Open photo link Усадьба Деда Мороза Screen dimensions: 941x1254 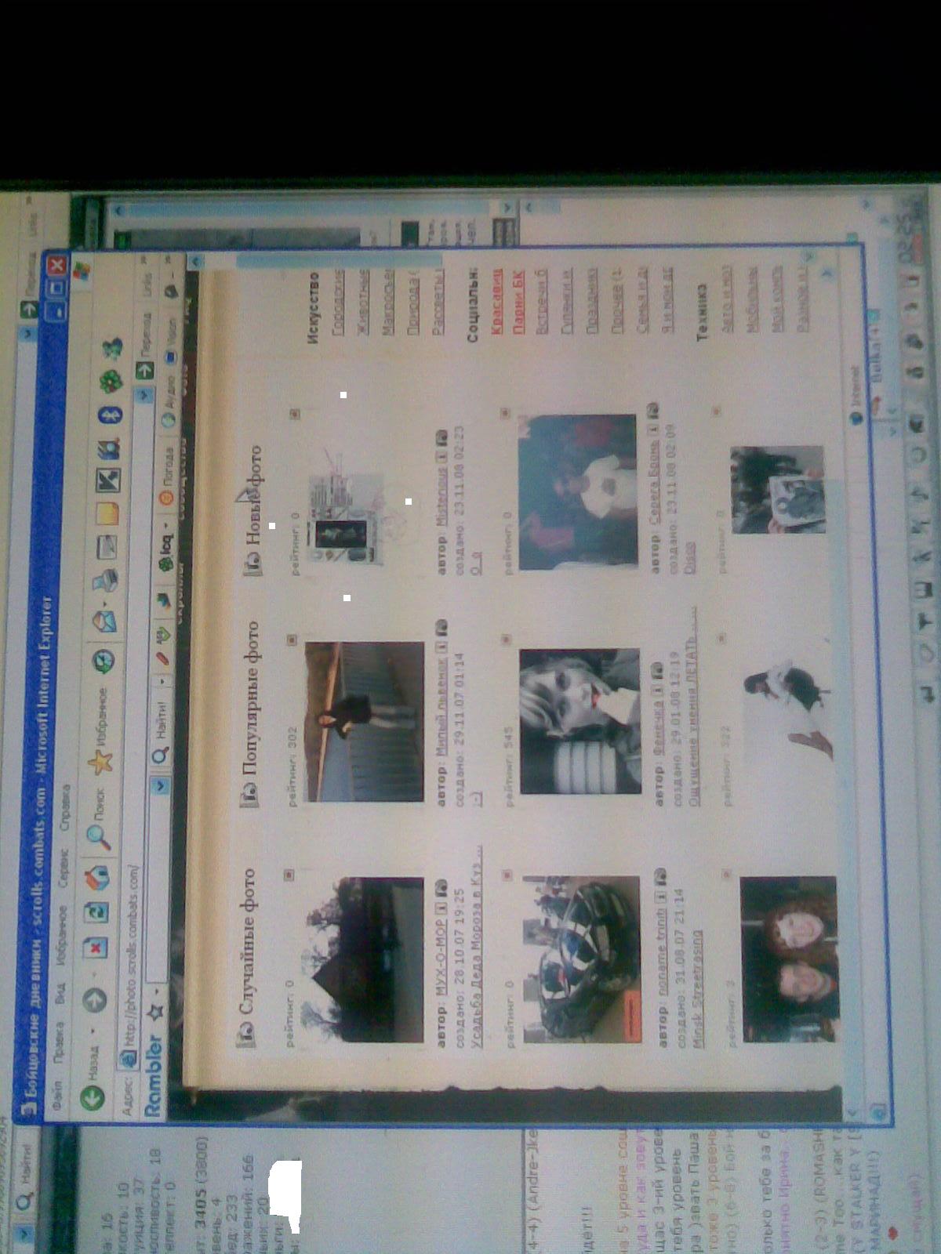point(477,946)
